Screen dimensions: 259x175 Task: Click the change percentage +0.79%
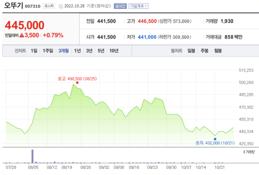(53, 35)
